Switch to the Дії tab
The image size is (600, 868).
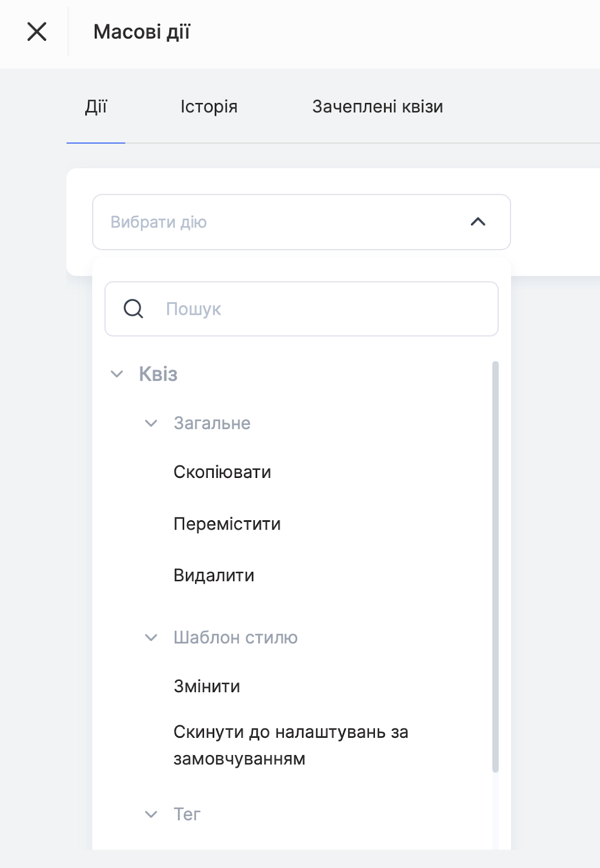[96, 107]
